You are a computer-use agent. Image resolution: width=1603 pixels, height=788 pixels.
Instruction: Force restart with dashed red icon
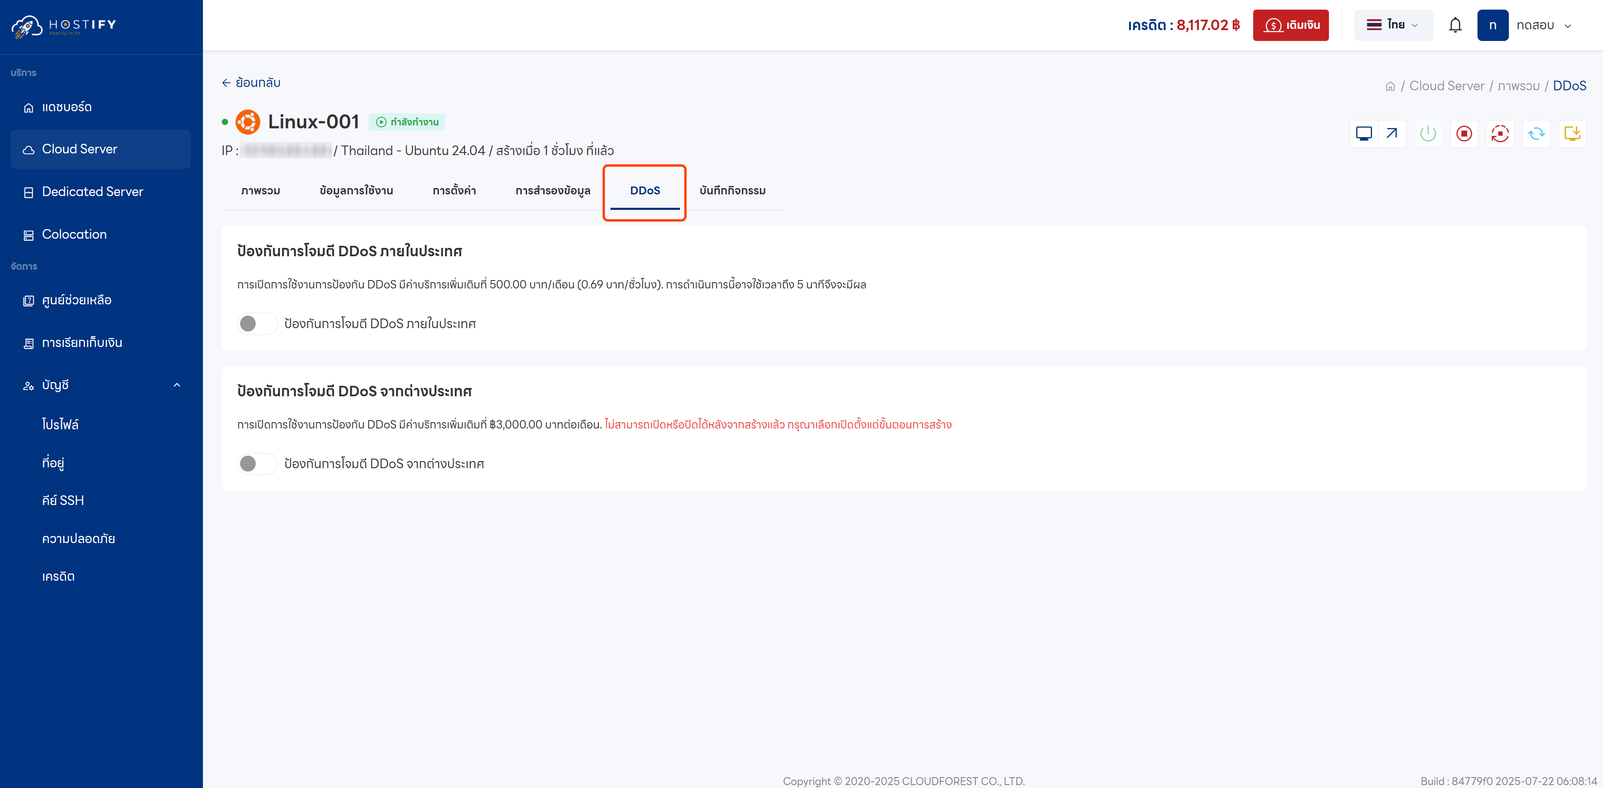[x=1500, y=134]
